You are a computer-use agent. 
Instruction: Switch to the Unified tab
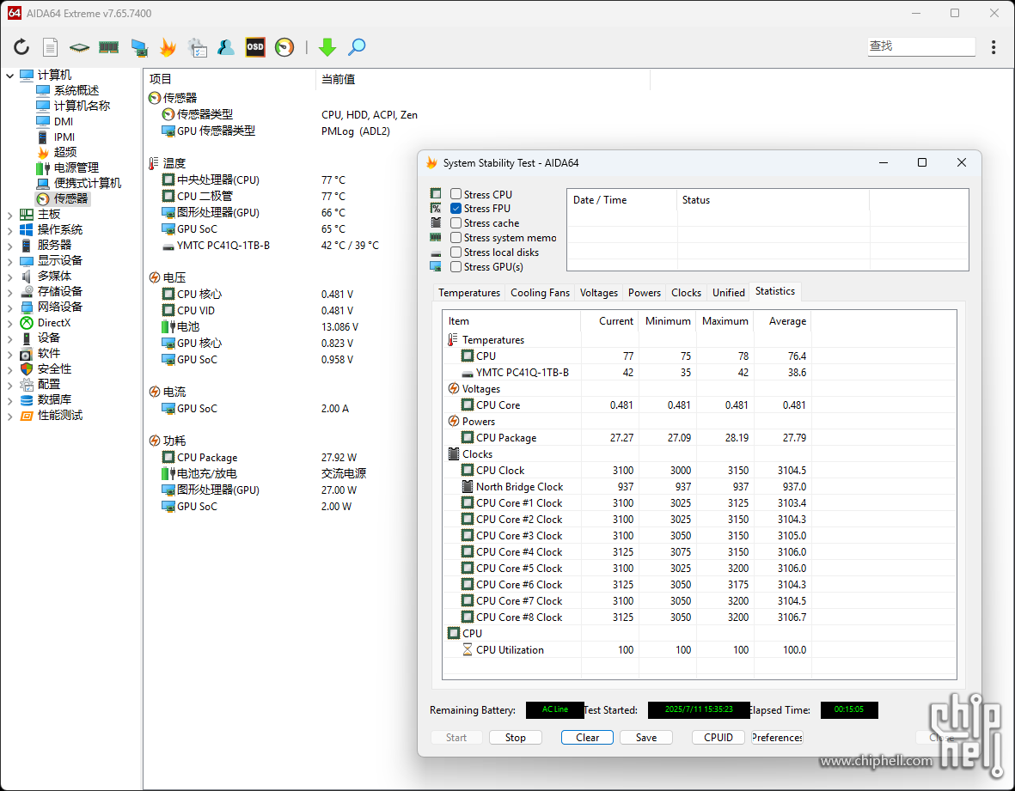tap(728, 292)
